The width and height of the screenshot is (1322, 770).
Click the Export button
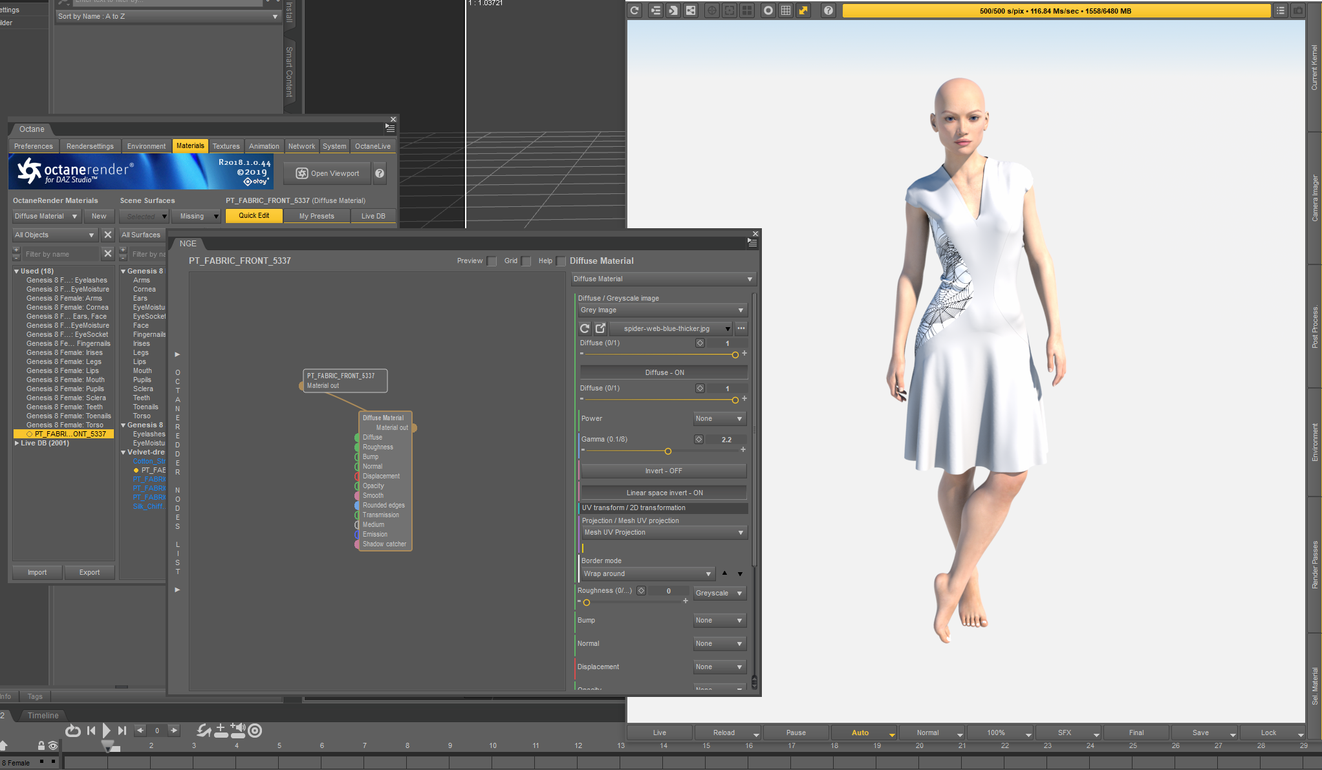point(89,573)
